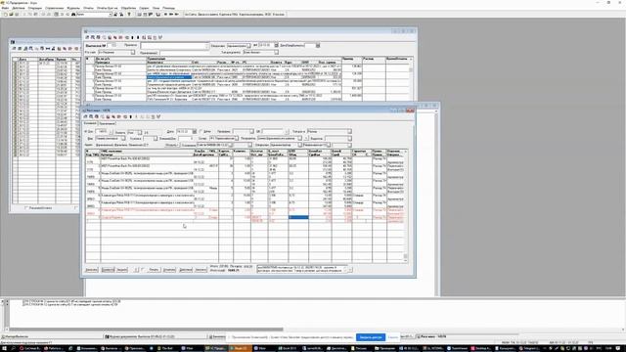Expand the Р/с счет dropdown in Выписка window

pos(133,52)
